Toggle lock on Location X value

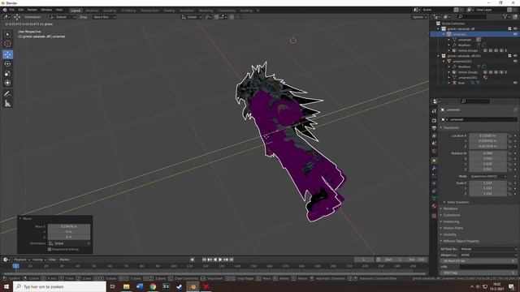[x=510, y=135]
